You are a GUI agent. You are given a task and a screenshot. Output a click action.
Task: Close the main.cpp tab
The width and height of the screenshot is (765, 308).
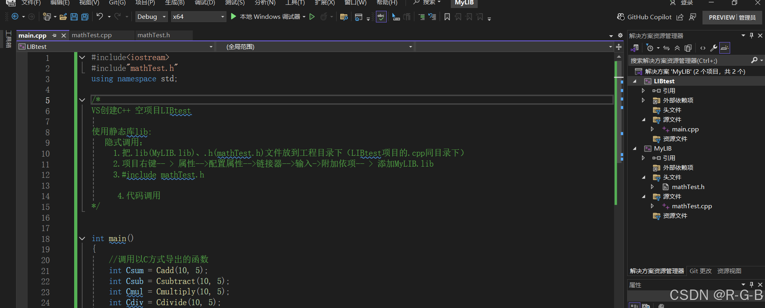(x=63, y=35)
